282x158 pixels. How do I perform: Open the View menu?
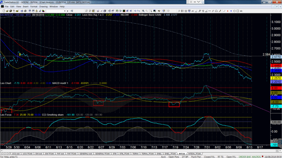tap(18, 7)
